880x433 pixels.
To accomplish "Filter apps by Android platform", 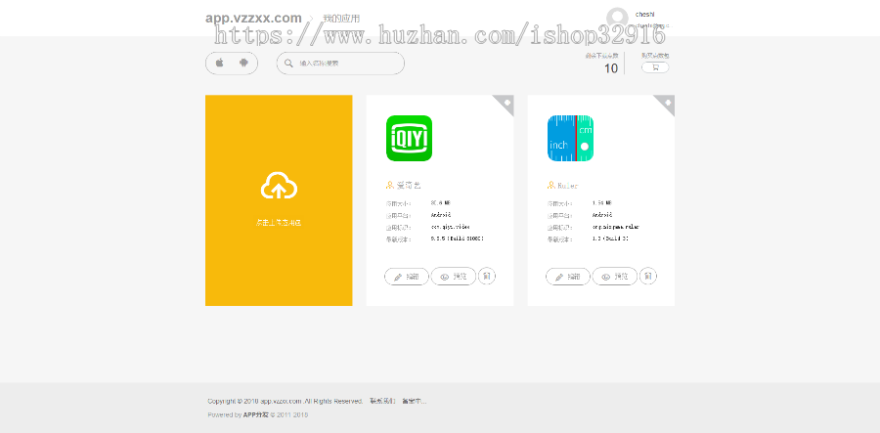I will click(x=243, y=63).
